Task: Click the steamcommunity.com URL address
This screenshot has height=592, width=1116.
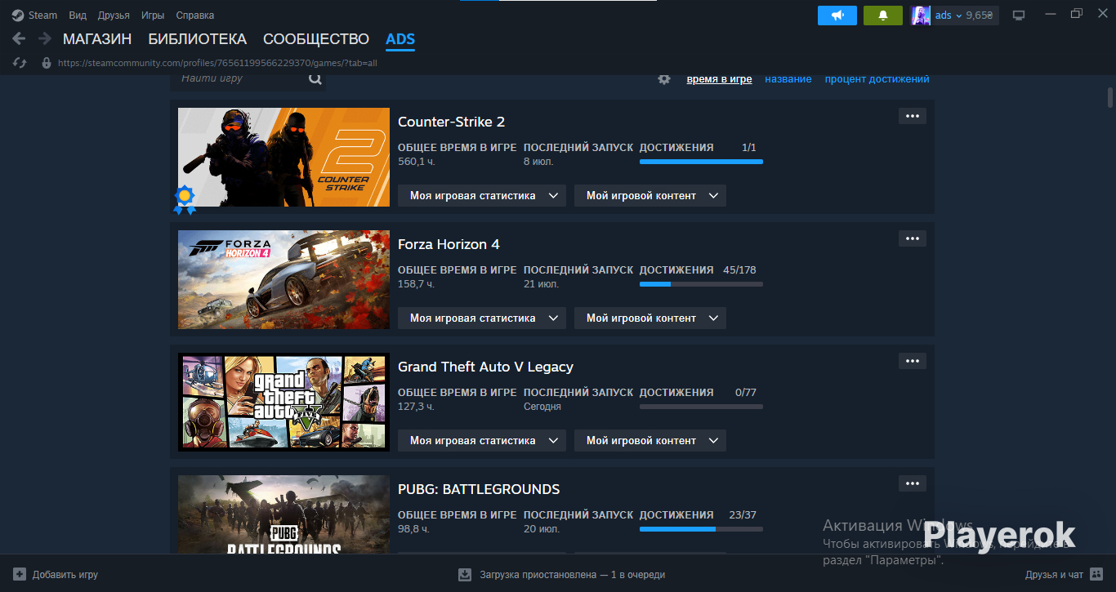Action: click(x=217, y=63)
